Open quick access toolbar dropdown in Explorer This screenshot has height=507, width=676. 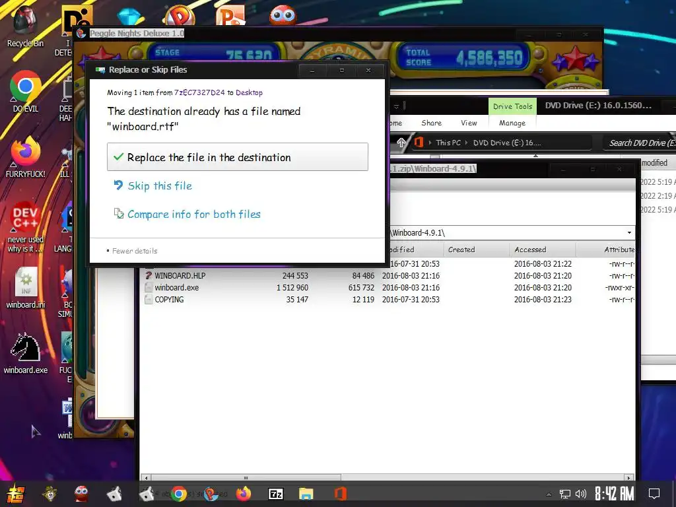(396, 106)
